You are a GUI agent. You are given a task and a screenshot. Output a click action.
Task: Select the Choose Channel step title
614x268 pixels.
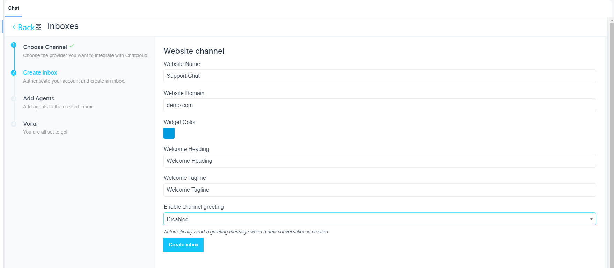(x=45, y=47)
